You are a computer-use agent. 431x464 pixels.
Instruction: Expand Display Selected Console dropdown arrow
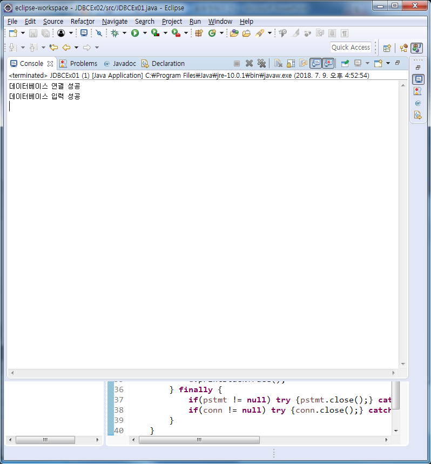[367, 63]
